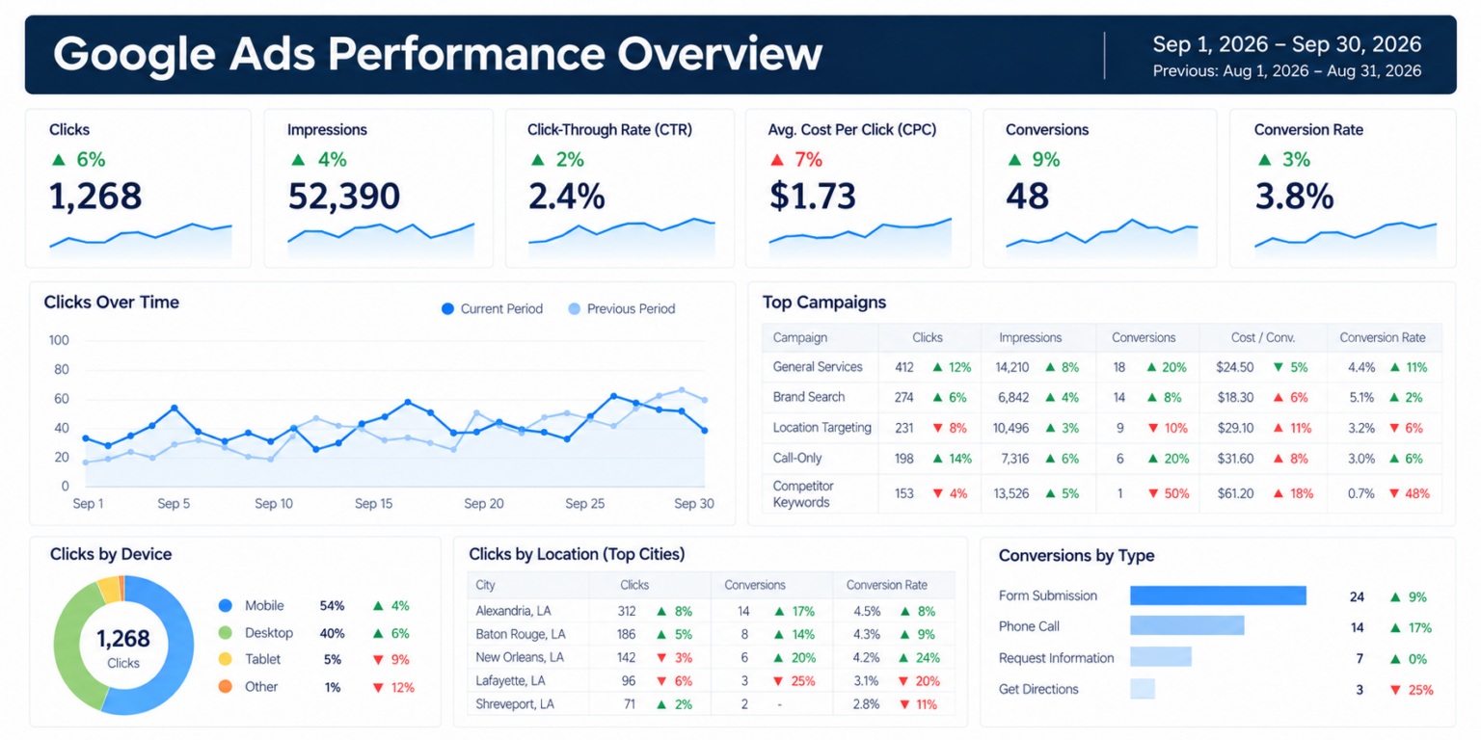Click the Shreveport, LA city row

click(712, 704)
